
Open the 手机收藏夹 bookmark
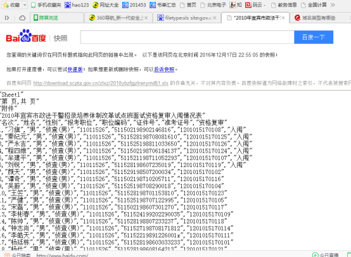click(x=46, y=5)
